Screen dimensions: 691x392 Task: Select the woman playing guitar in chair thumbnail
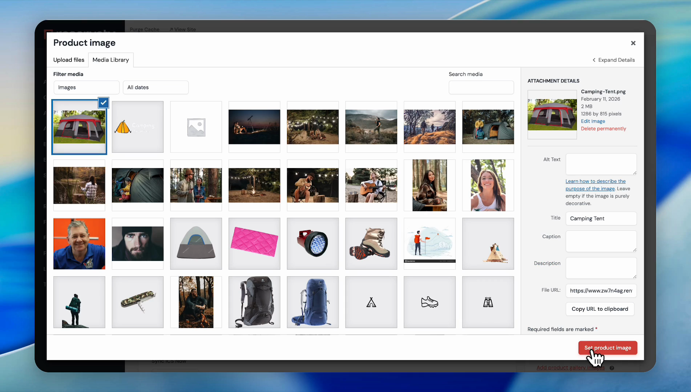(x=371, y=185)
